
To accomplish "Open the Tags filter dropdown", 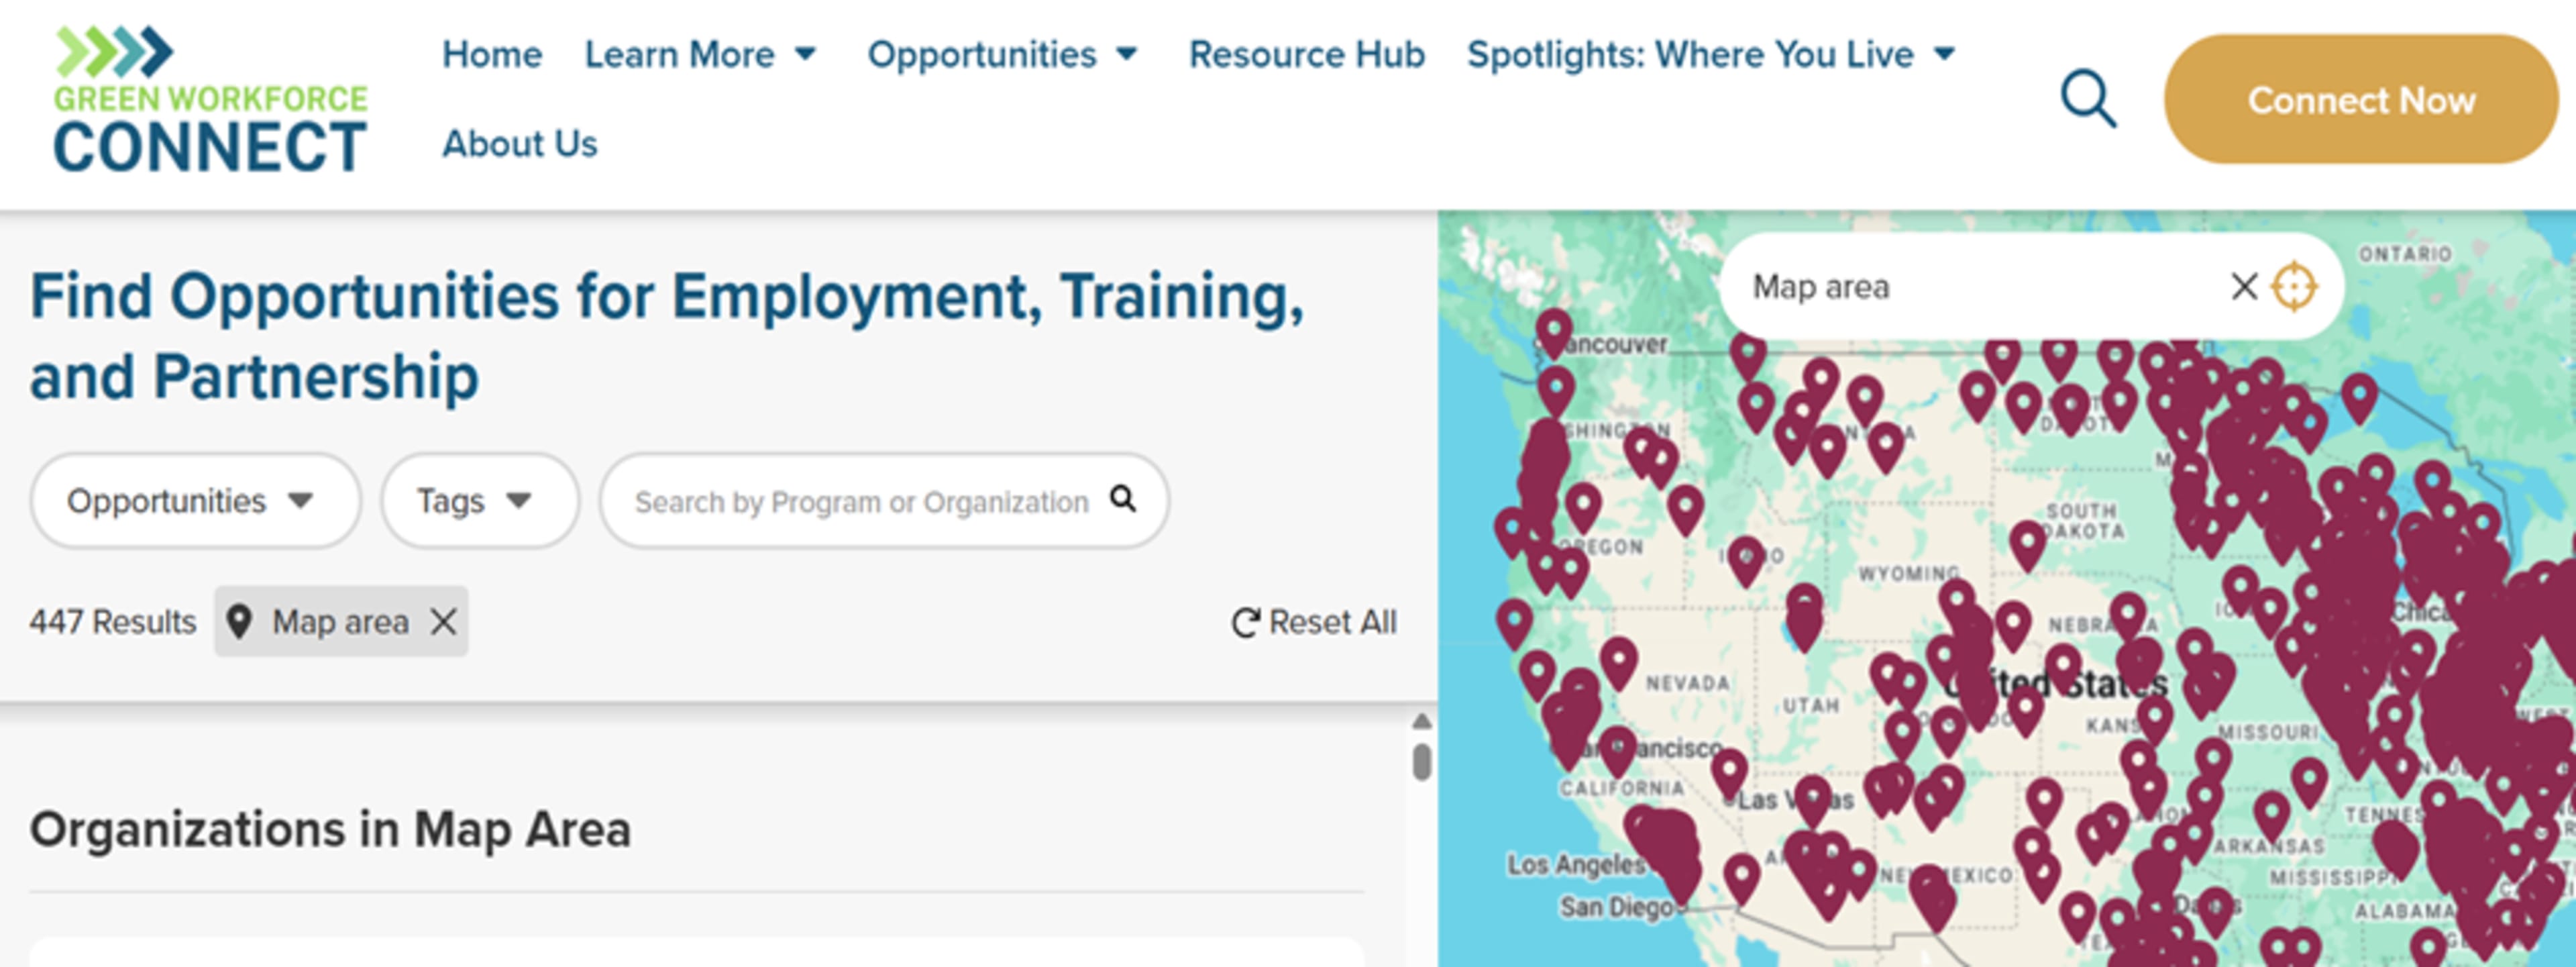I will (x=478, y=500).
